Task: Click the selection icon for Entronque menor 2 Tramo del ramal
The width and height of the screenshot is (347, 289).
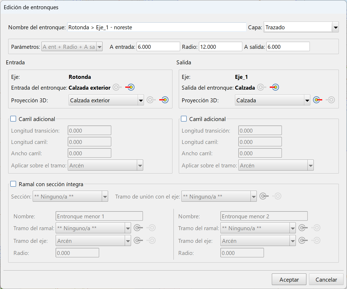Action: coord(303,228)
